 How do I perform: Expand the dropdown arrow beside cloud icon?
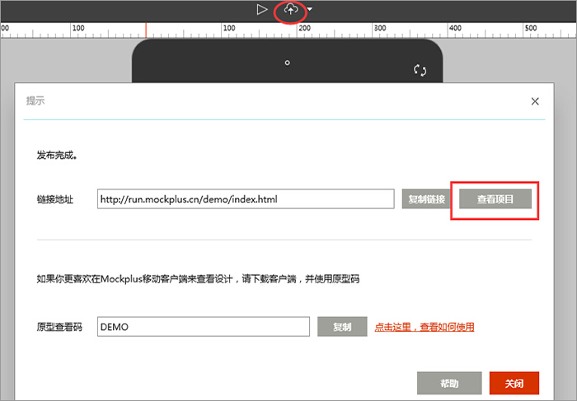(x=310, y=9)
